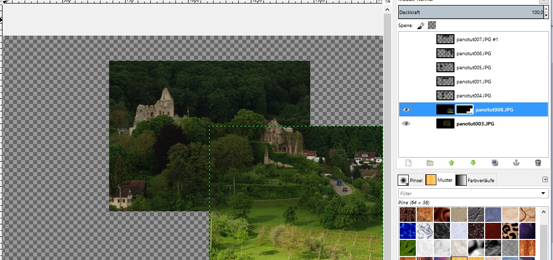The height and width of the screenshot is (260, 553).
Task: Toggle the lock alpha channel checkerboard icon
Action: pos(431,25)
